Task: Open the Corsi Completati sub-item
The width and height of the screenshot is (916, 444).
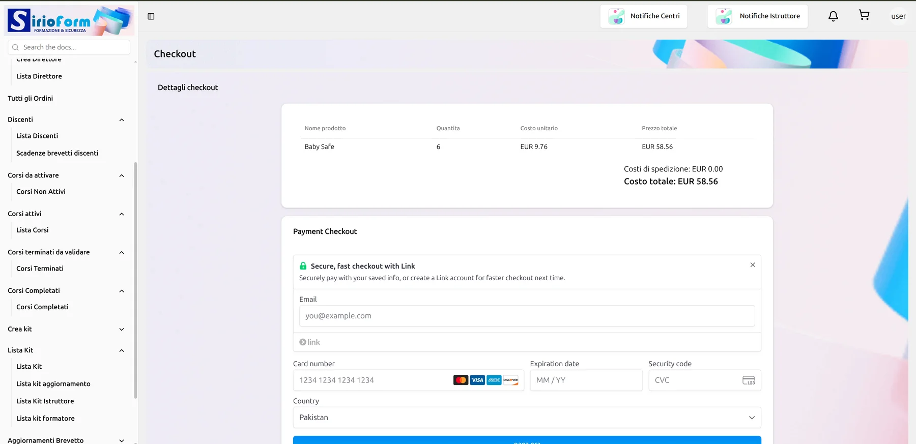Action: click(42, 307)
